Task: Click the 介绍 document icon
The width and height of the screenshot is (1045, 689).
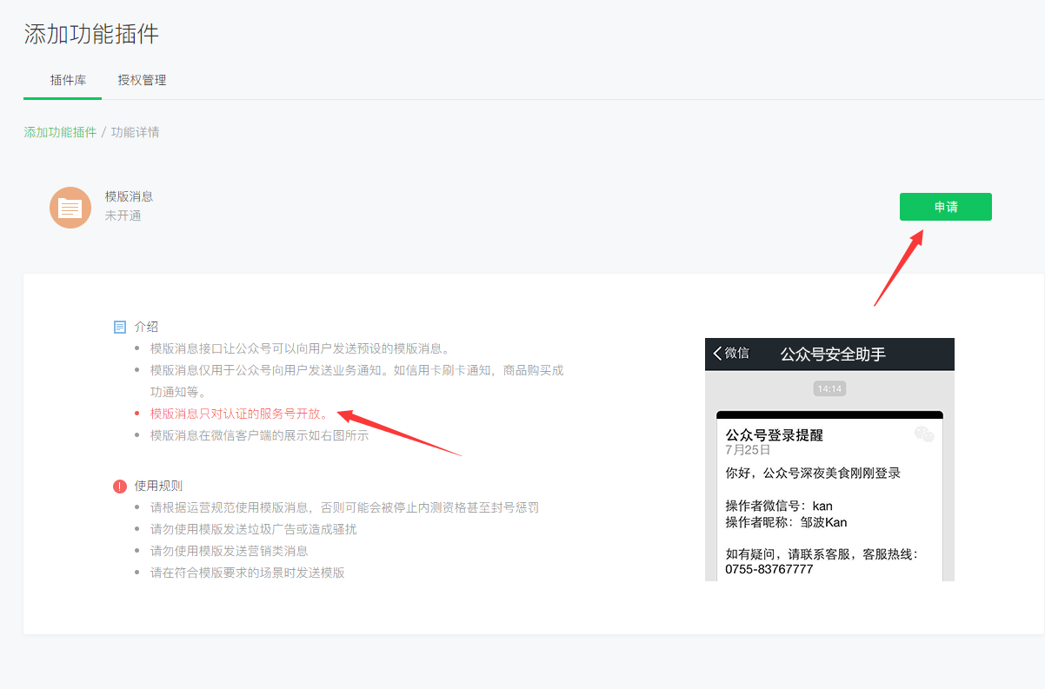Action: [x=120, y=327]
